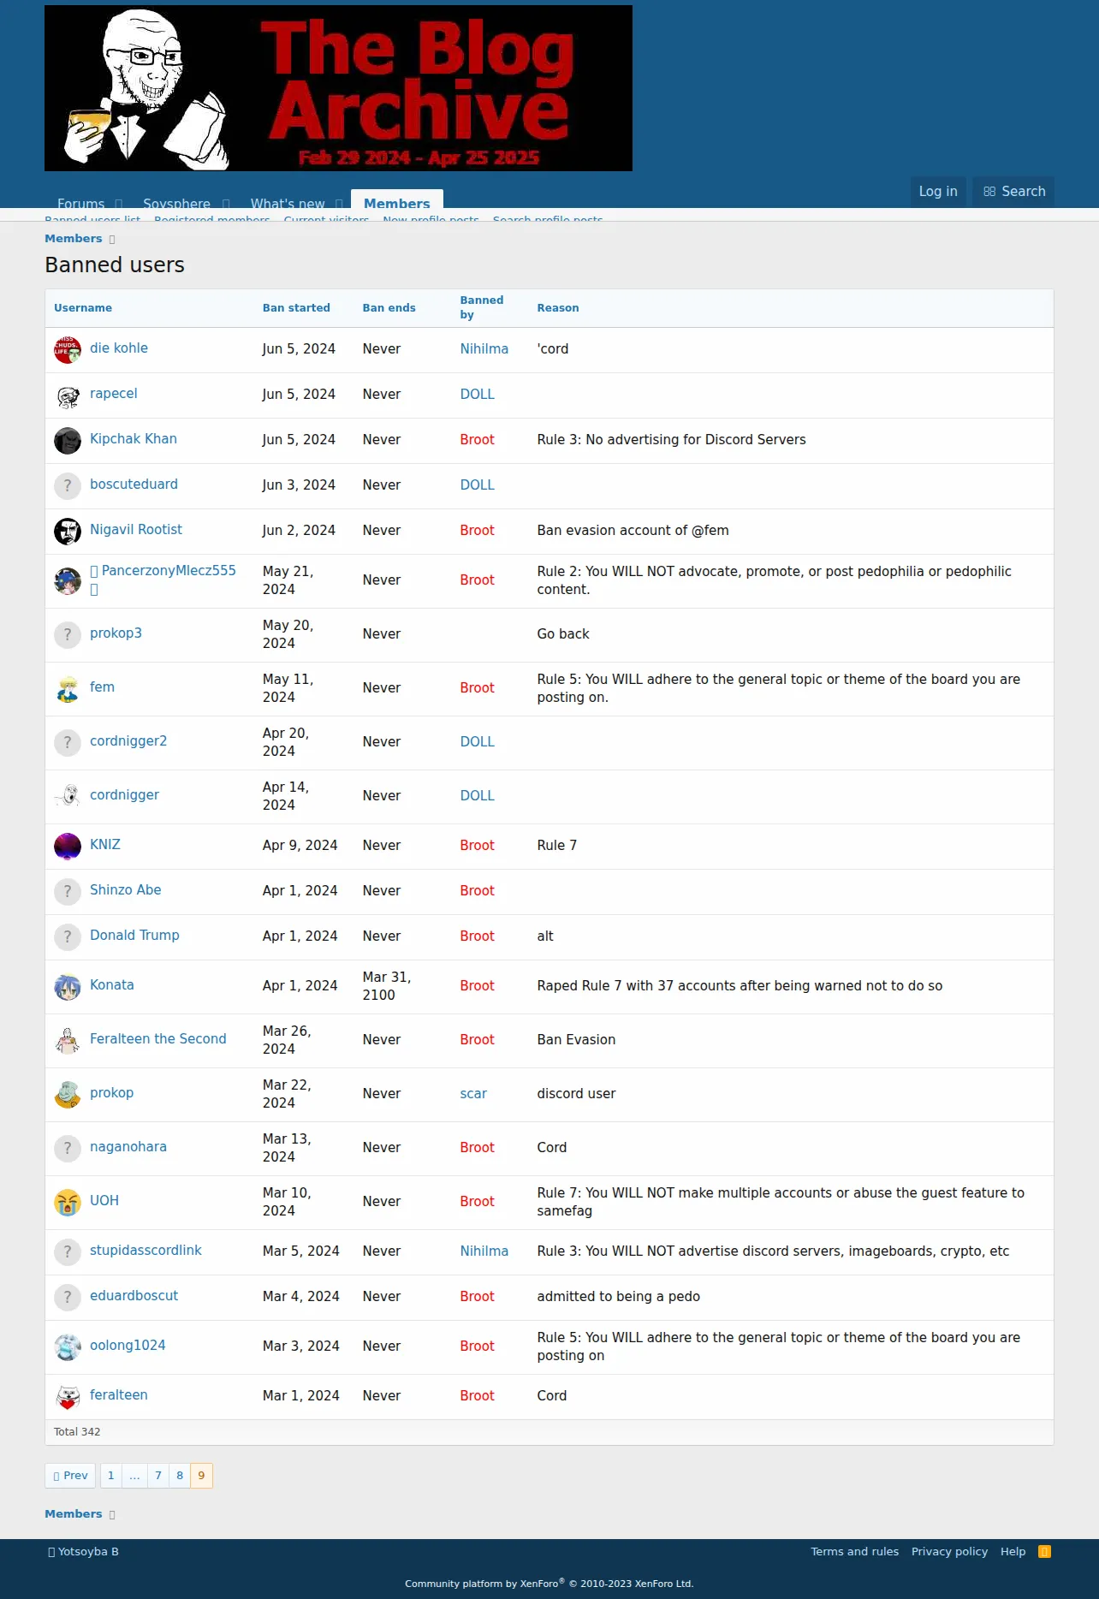Click the Log in button
Image resolution: width=1099 pixels, height=1599 pixels.
(938, 192)
